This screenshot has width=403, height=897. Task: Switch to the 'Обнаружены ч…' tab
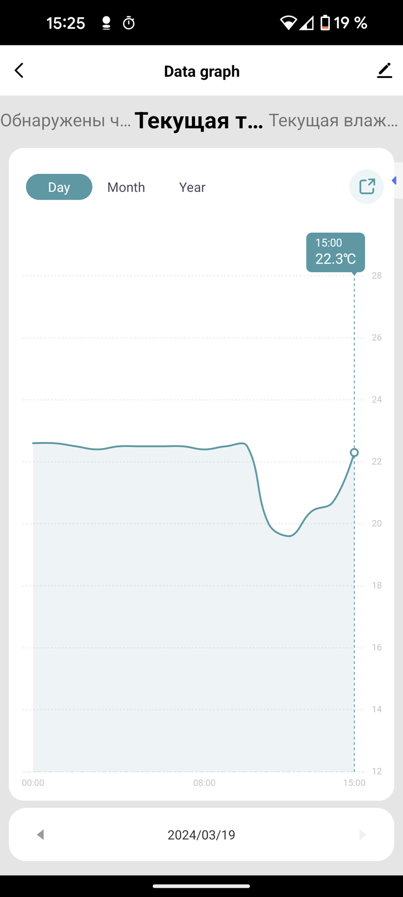pos(66,121)
